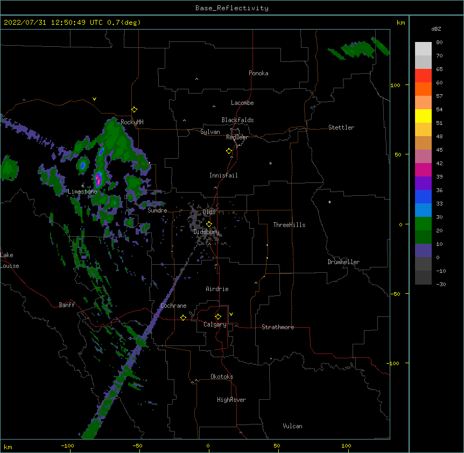
Task: Click the purple 10 dBZ legend swatch
Action: (x=423, y=251)
